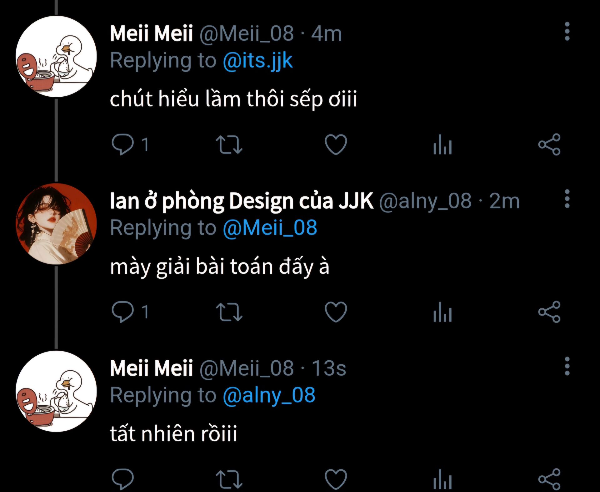View analytics of the alny_08 tweet

click(442, 312)
